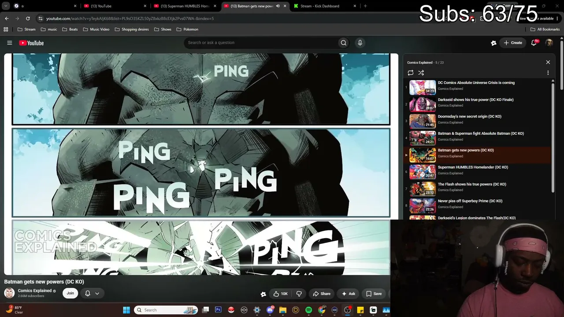
Task: Dislike the video with thumbs down
Action: (299, 294)
